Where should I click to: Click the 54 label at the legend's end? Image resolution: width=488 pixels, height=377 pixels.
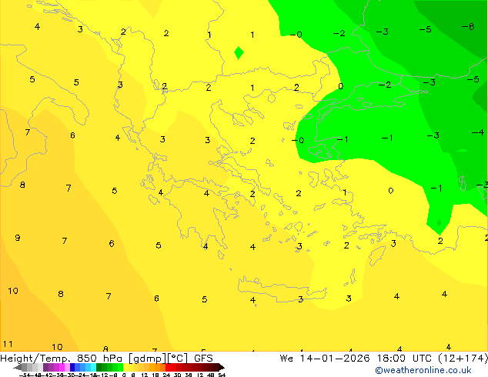click(222, 375)
